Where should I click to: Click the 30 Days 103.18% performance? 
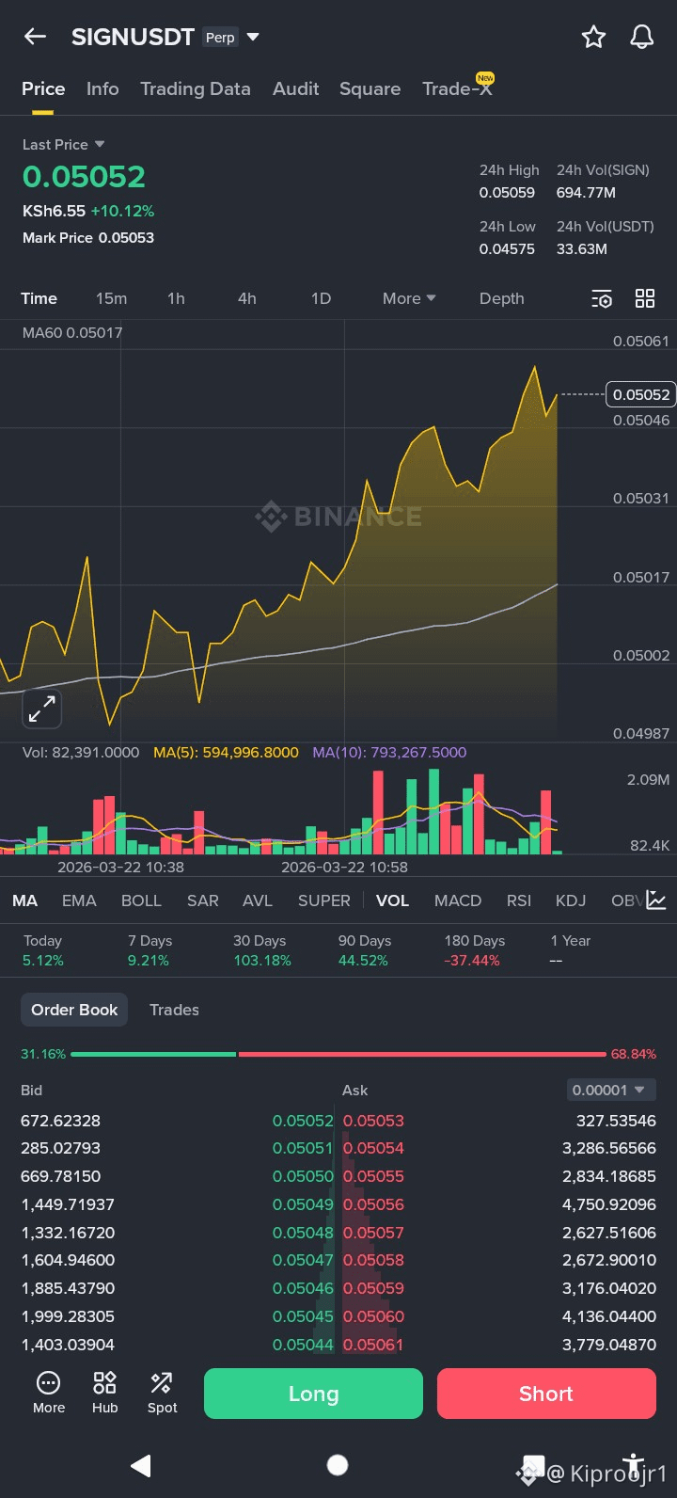click(262, 950)
